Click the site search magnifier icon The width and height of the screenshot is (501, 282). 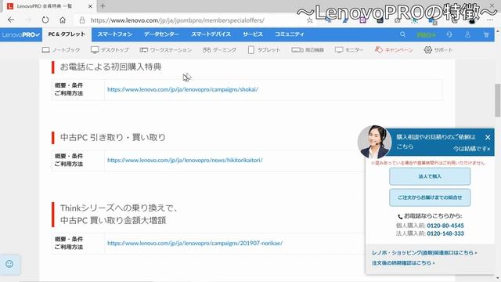pyautogui.click(x=402, y=34)
